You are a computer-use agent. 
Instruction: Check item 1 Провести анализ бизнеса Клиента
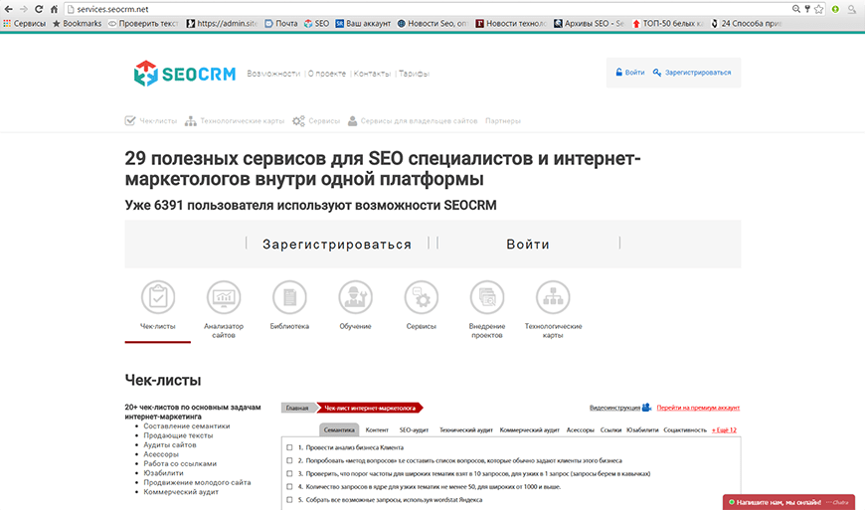pyautogui.click(x=289, y=447)
